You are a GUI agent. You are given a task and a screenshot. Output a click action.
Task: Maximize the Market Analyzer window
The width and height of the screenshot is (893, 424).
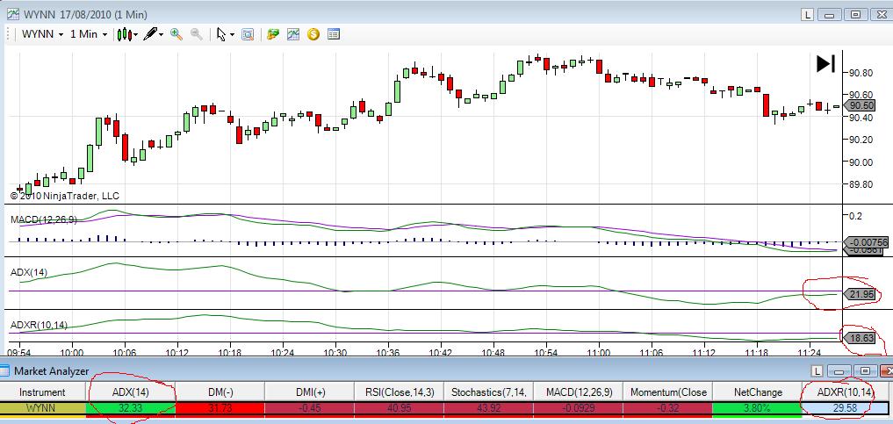click(x=865, y=371)
